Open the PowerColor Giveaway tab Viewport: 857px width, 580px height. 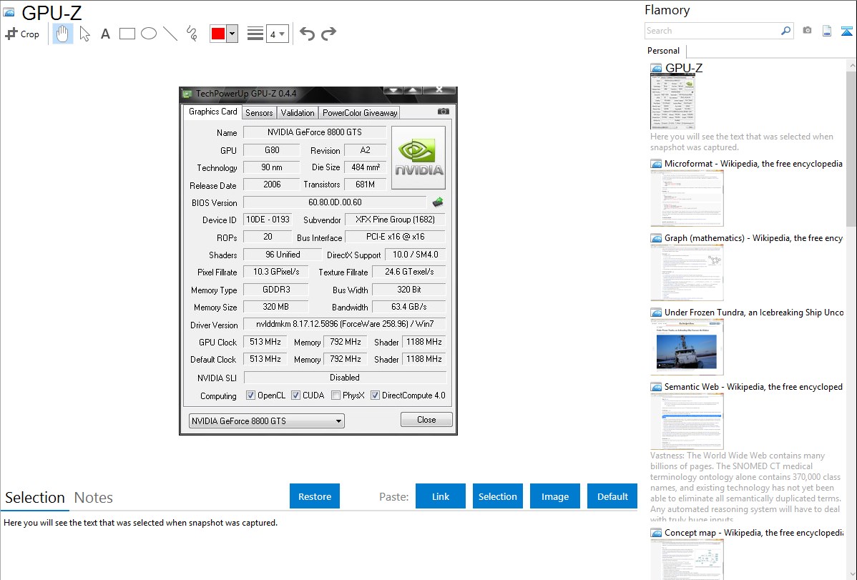pyautogui.click(x=360, y=112)
